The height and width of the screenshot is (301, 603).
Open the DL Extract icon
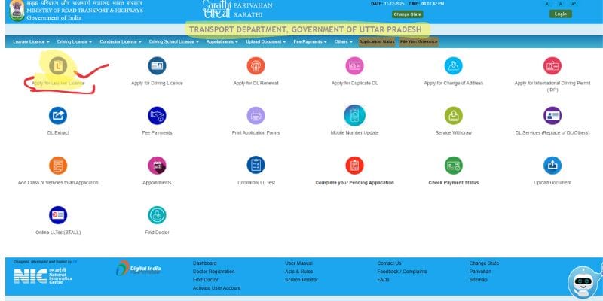[x=58, y=116]
